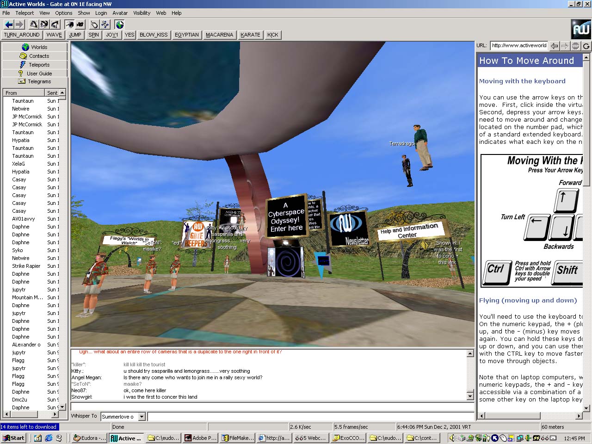Screen dimensions: 592x444
Task: Click the four-arrow move icon in toolbar
Action: (105, 25)
